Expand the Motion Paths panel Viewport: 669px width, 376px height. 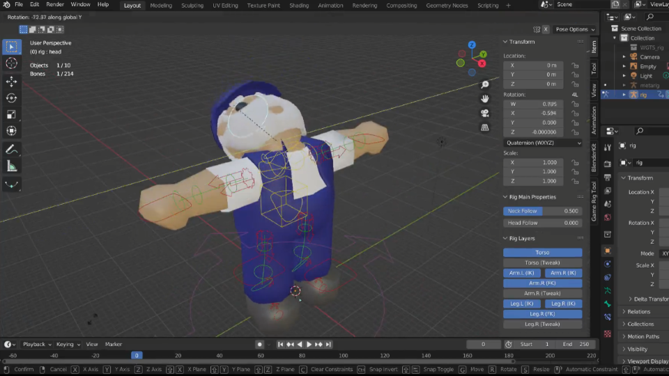click(x=643, y=336)
